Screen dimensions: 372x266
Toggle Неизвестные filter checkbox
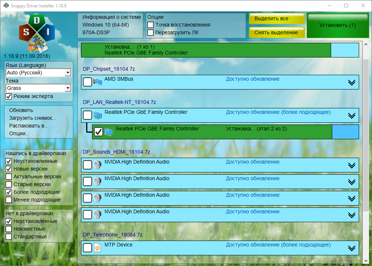click(9, 229)
